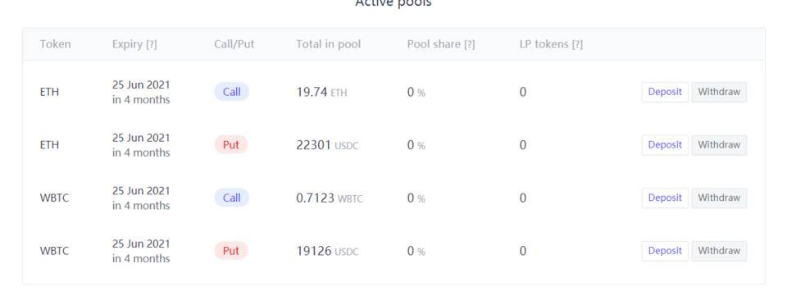
Task: Click the Total in pool column header
Action: coord(328,44)
